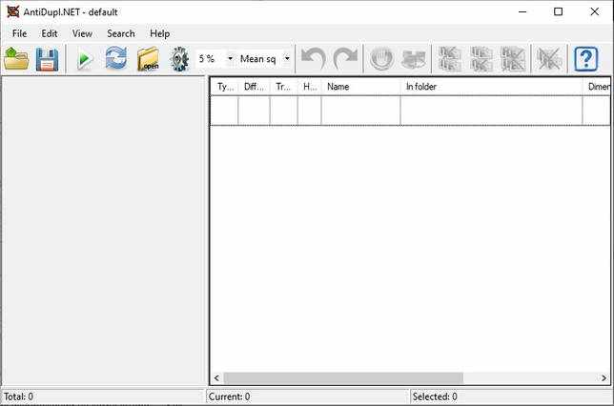Click the Total: 0 status text

(x=18, y=396)
